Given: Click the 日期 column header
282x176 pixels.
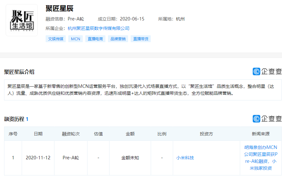Looking at the screenshot, I should [x=38, y=134].
